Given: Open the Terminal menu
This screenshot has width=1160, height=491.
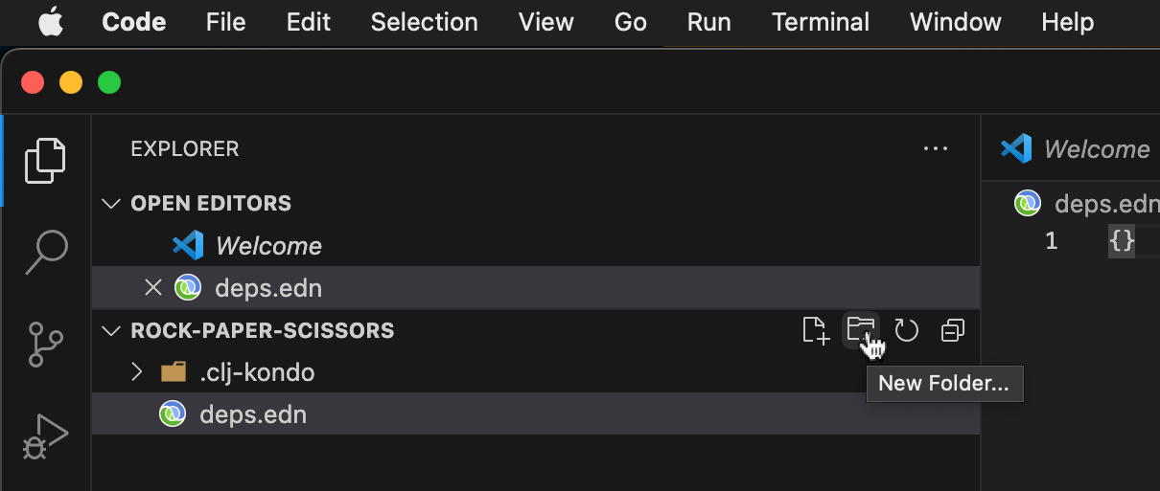Looking at the screenshot, I should coord(820,22).
